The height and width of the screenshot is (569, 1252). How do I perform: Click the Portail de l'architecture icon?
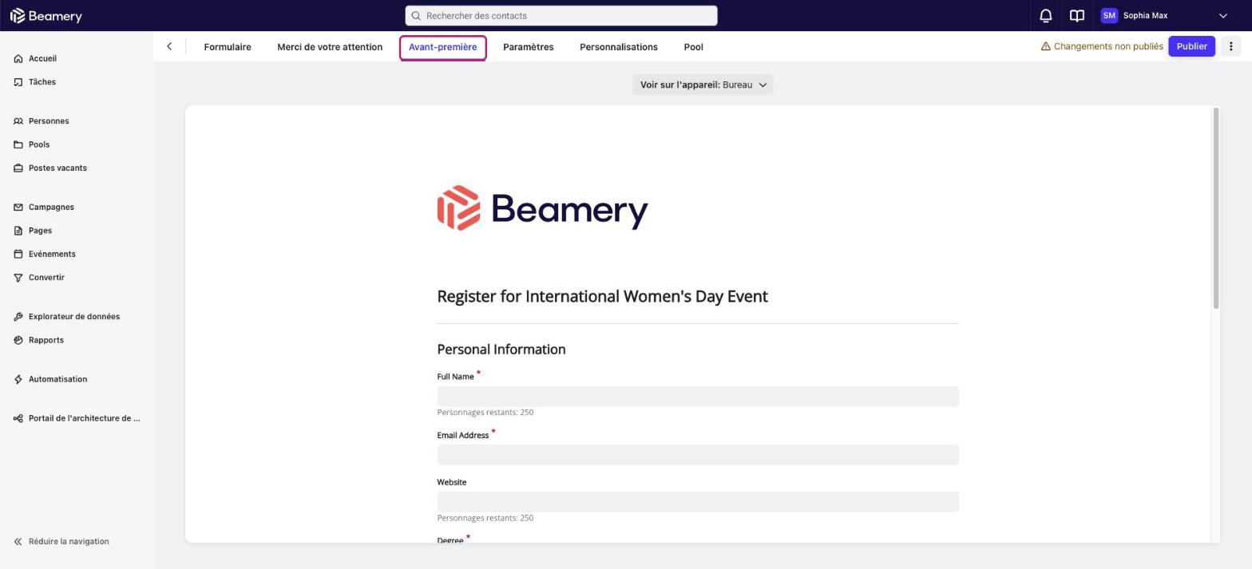coord(18,419)
